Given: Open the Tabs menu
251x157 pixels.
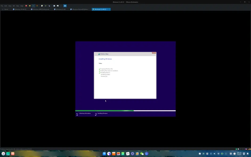Looking at the screenshot, I should pos(17,6).
